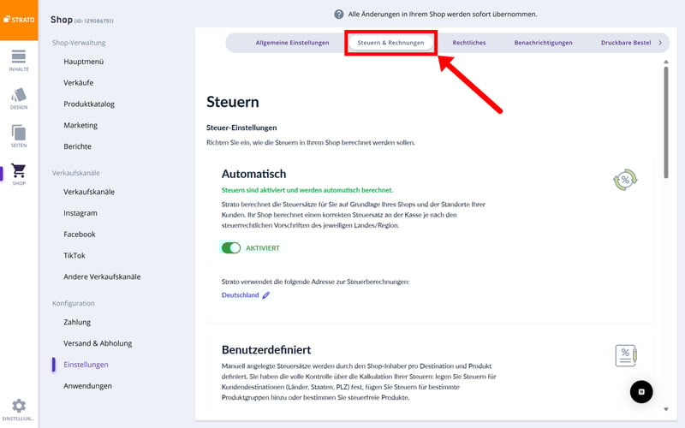
Task: Open Marketing in sidebar
Action: coord(80,125)
